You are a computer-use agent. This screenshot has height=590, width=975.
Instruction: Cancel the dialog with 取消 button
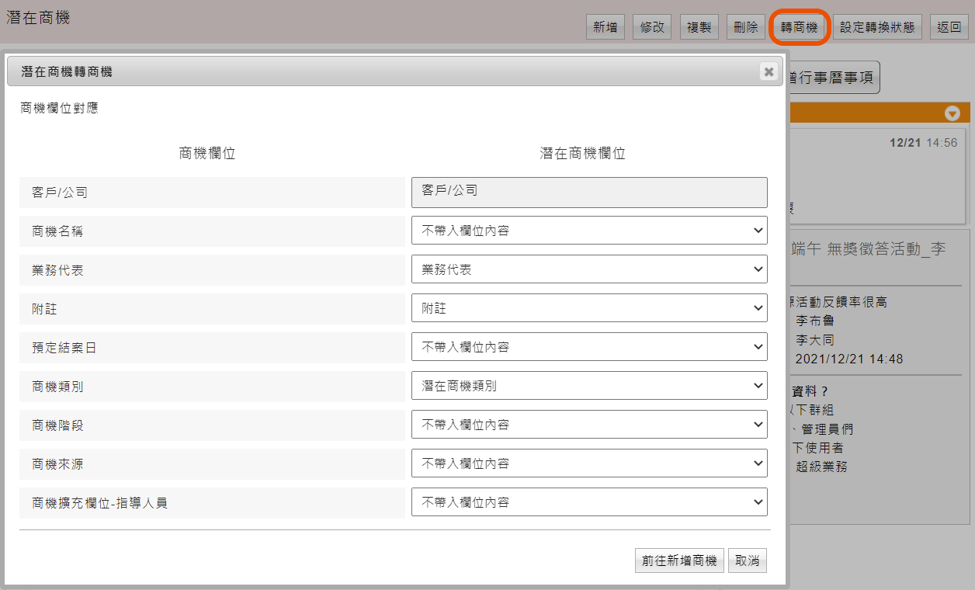click(747, 560)
